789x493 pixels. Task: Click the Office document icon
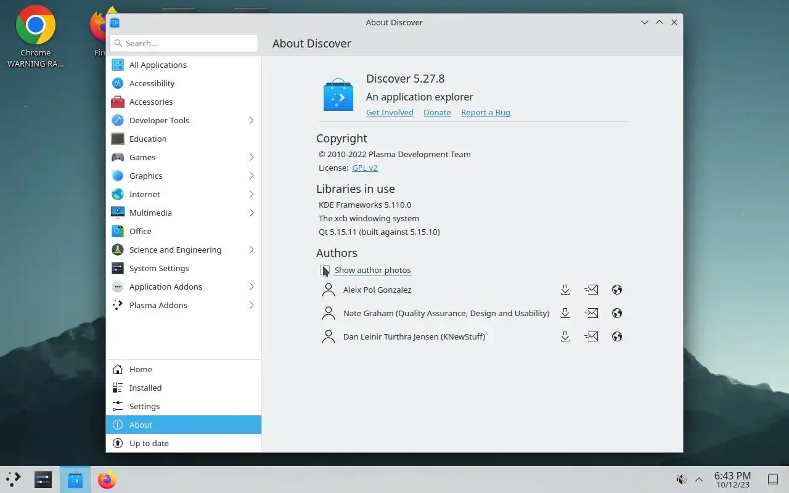118,231
